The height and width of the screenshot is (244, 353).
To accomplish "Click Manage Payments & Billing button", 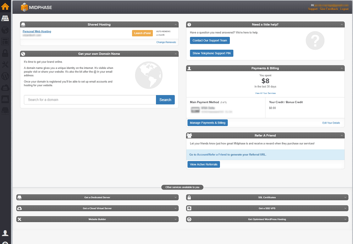I will pyautogui.click(x=208, y=123).
